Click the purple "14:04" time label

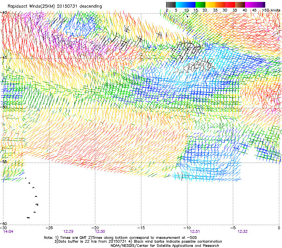[x=8, y=232]
